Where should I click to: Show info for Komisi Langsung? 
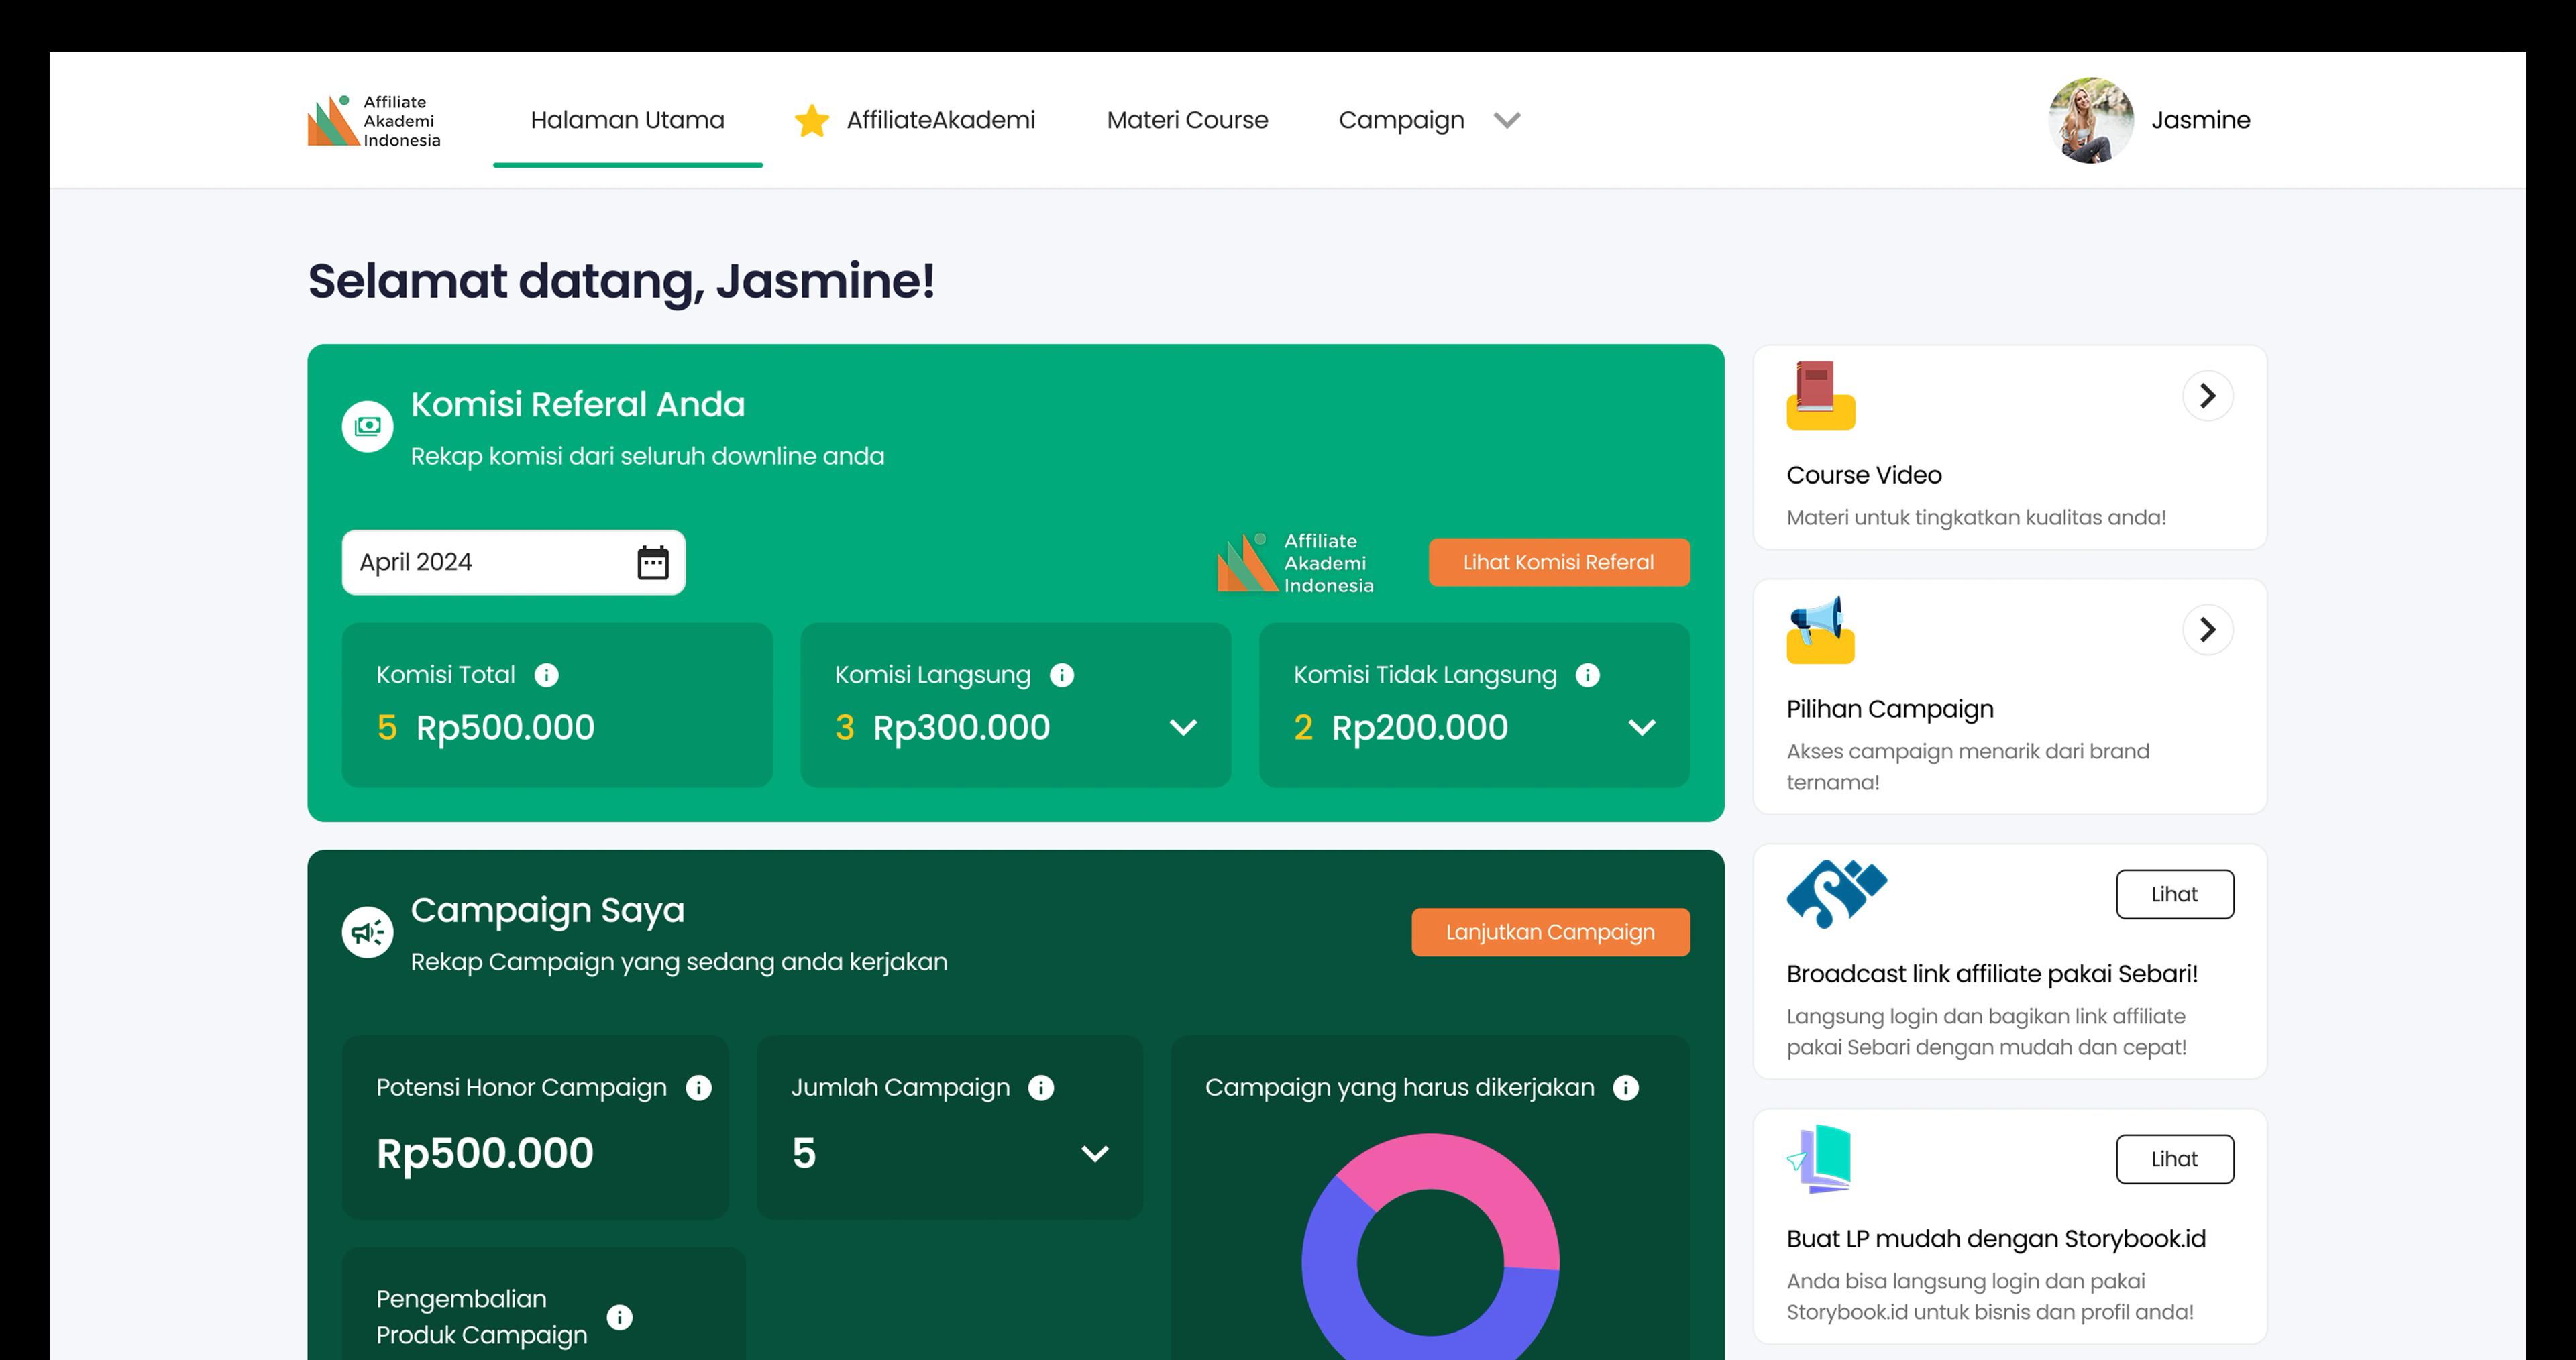pos(1062,675)
